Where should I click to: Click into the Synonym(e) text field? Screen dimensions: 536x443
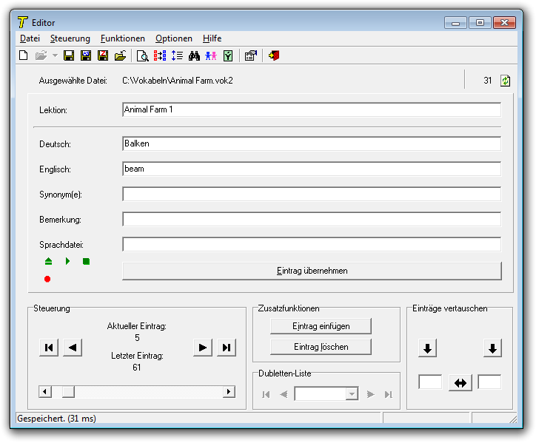pos(311,194)
